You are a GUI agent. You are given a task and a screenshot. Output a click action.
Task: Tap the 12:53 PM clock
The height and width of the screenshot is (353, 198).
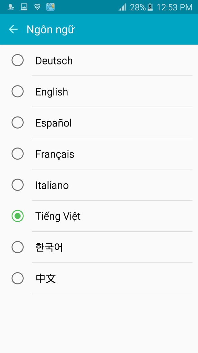(x=174, y=8)
